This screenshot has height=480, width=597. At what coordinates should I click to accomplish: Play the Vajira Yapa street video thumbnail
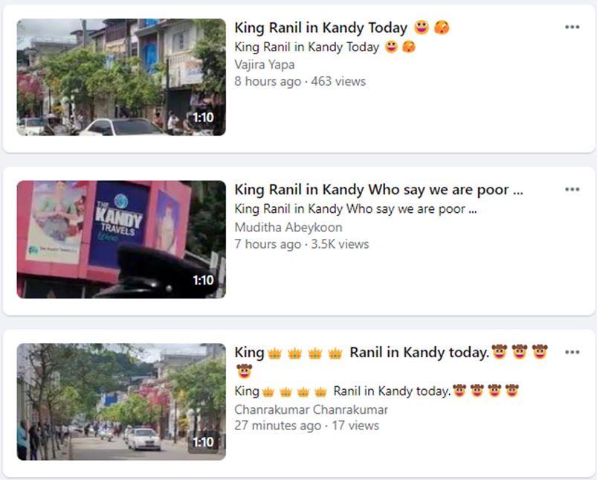(x=121, y=77)
